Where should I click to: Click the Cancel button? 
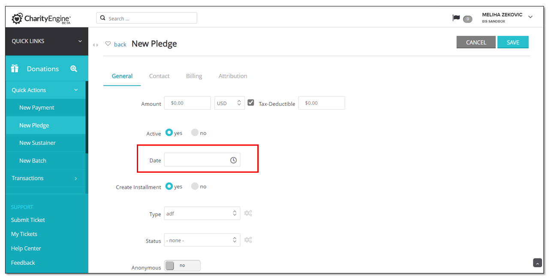coord(476,42)
